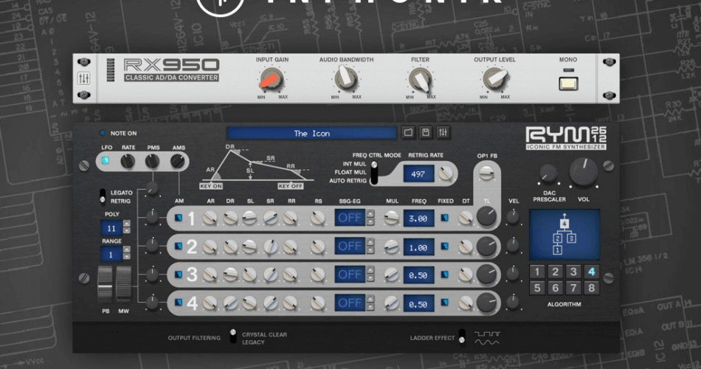Step operator 1 SSG-EG mode up
Image resolution: width=701 pixels, height=369 pixels.
point(370,214)
